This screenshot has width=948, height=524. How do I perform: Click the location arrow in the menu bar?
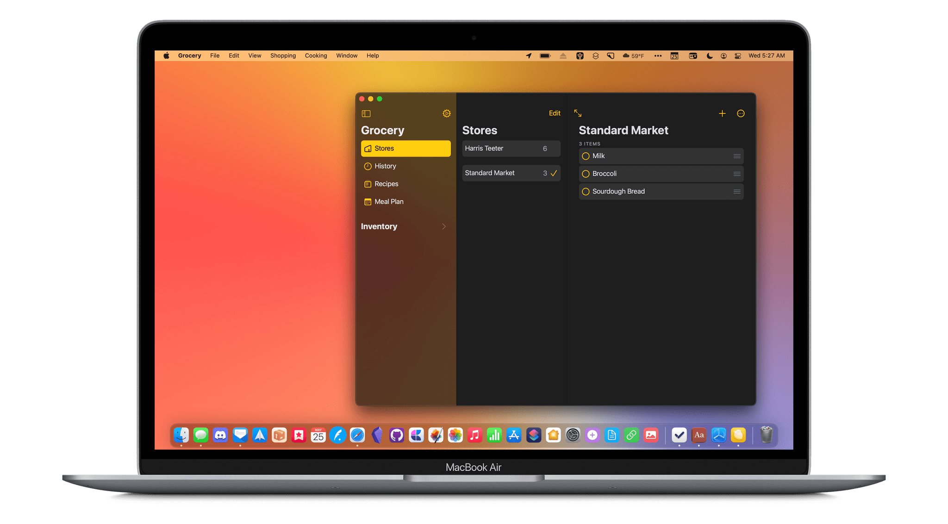point(529,56)
